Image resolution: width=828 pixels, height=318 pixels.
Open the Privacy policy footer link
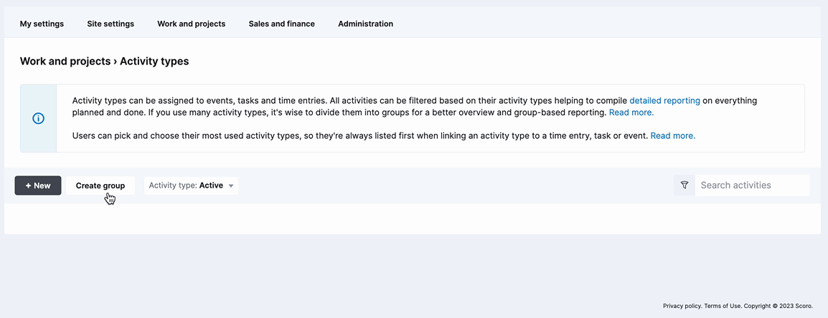pos(683,306)
